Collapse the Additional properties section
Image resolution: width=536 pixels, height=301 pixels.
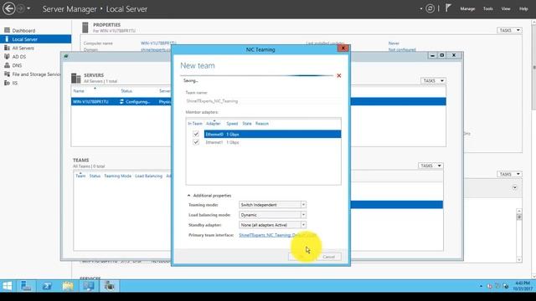[209, 196]
